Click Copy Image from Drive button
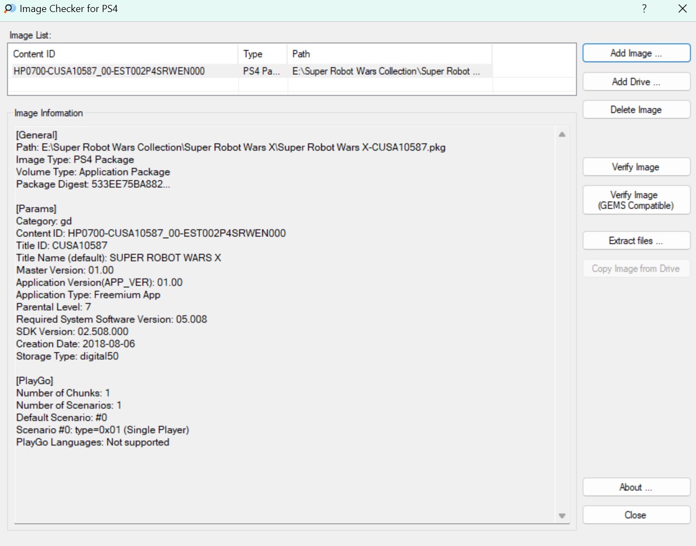 [x=636, y=269]
